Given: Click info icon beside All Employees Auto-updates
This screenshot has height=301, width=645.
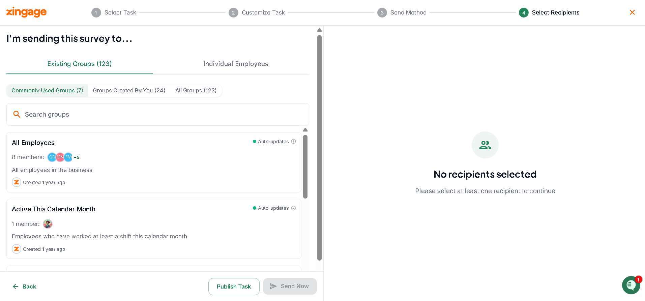Looking at the screenshot, I should [x=294, y=142].
